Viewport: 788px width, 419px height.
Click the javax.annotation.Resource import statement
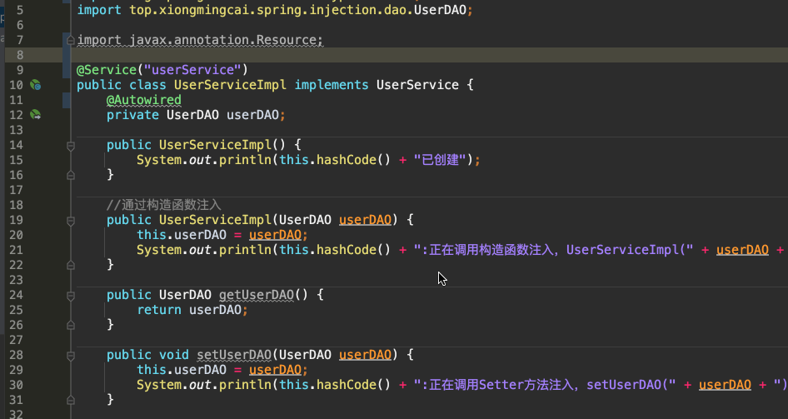pyautogui.click(x=200, y=40)
